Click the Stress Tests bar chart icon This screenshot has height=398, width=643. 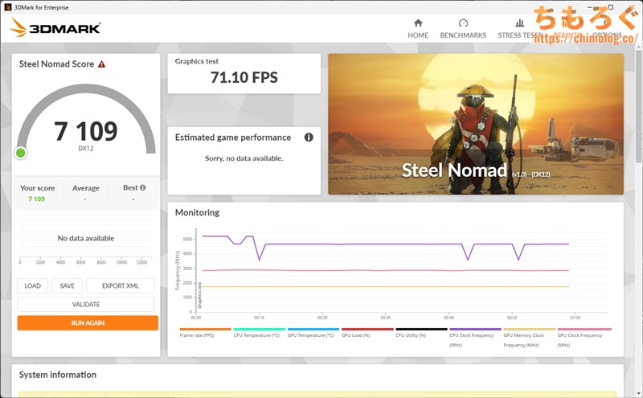coord(519,23)
